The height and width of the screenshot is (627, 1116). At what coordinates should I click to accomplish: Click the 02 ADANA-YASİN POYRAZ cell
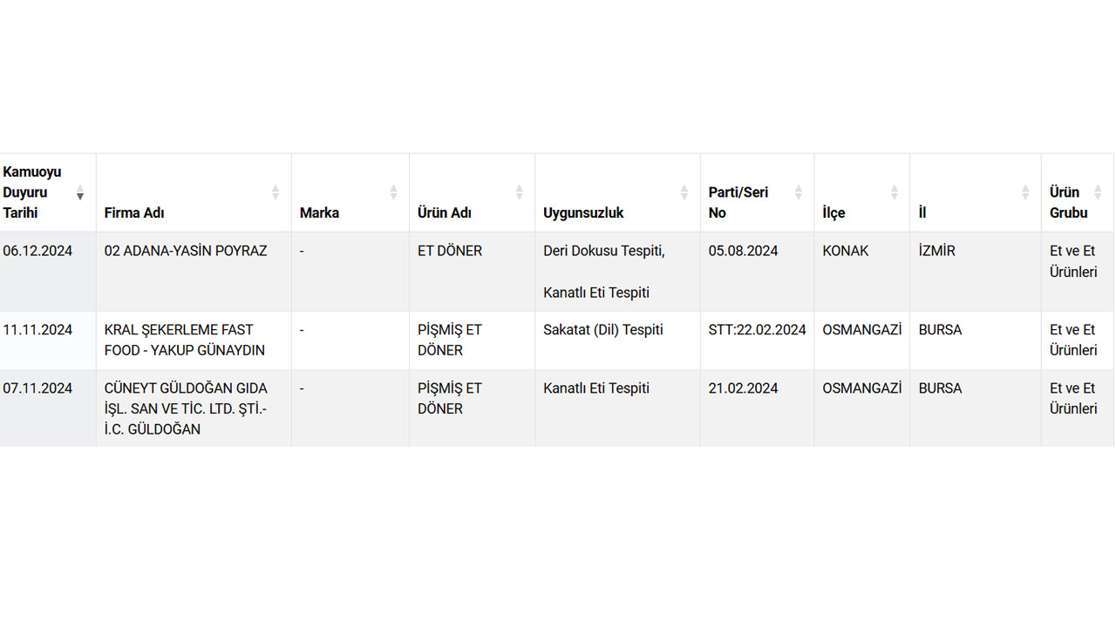pyautogui.click(x=186, y=251)
